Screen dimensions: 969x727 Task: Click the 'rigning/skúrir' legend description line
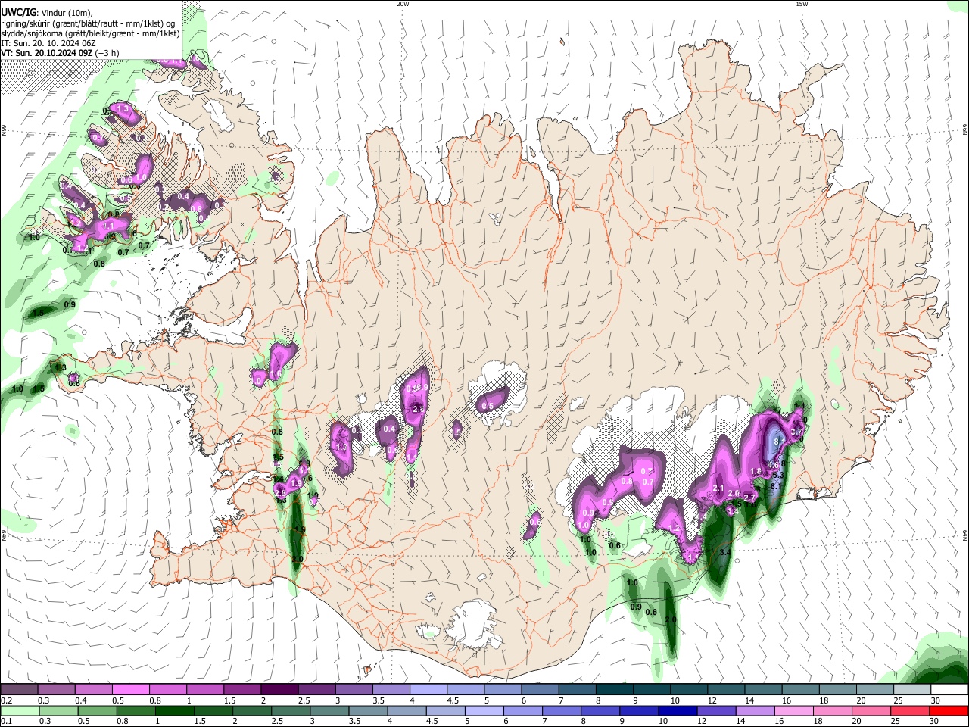click(88, 23)
